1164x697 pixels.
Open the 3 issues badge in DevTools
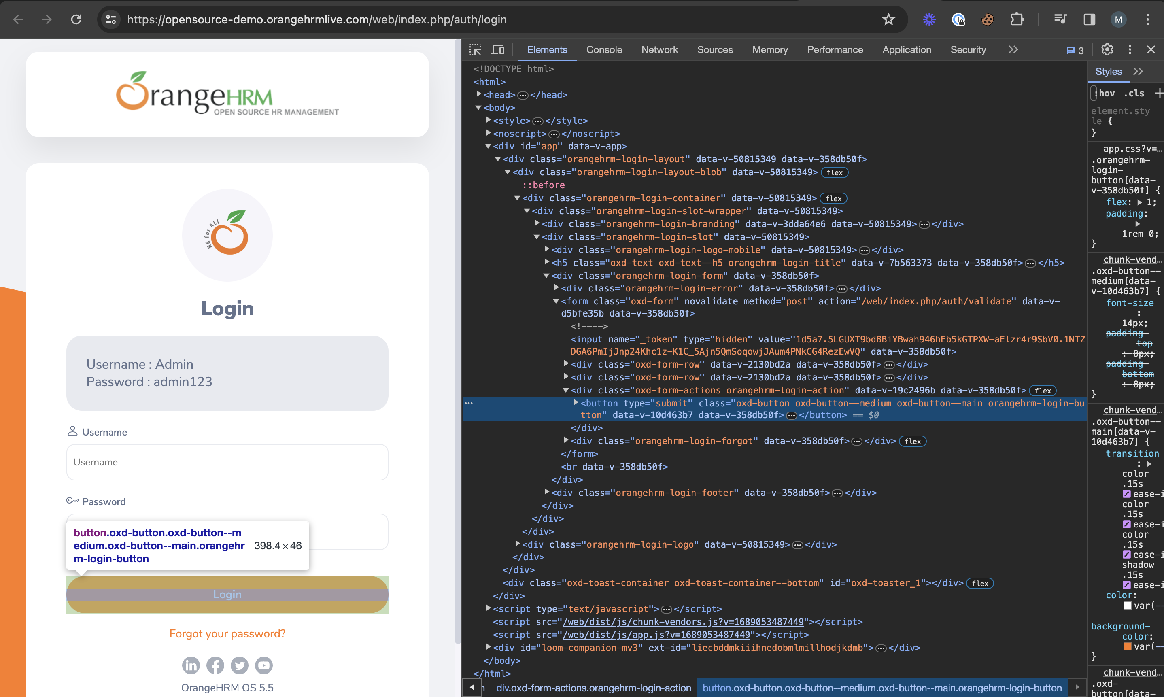click(x=1075, y=50)
